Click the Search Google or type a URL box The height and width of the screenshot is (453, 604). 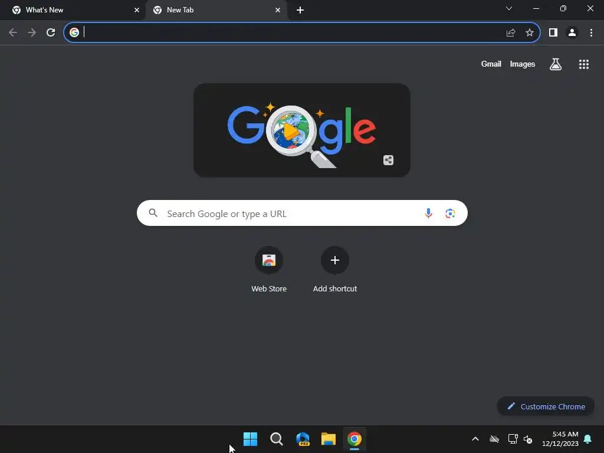click(x=302, y=213)
